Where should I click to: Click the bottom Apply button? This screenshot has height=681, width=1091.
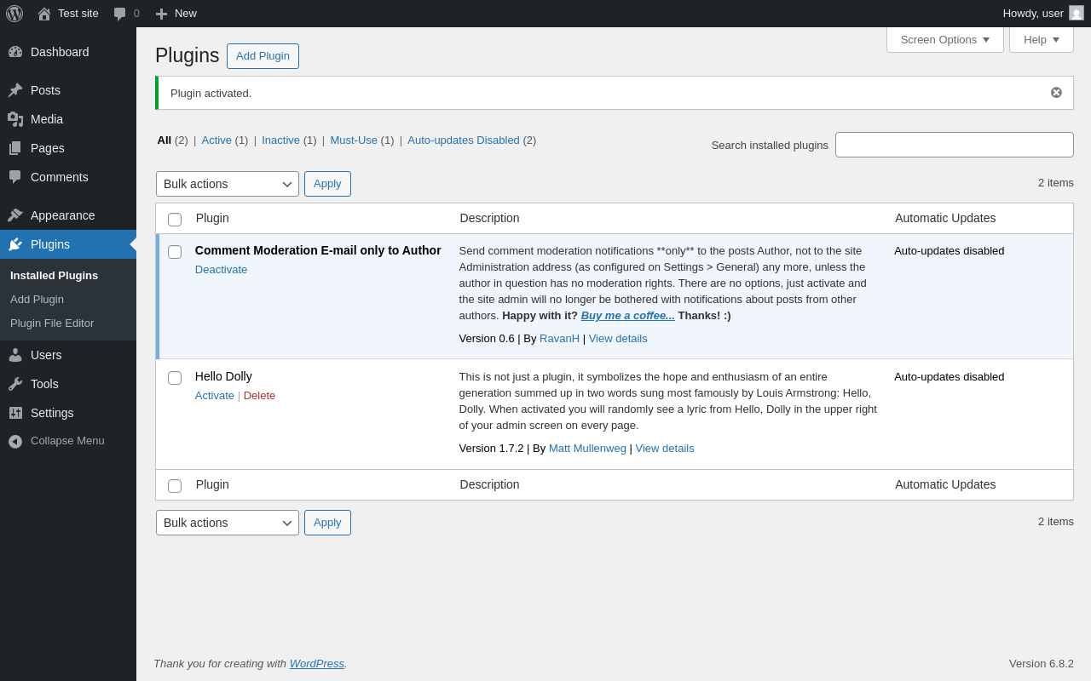point(327,523)
